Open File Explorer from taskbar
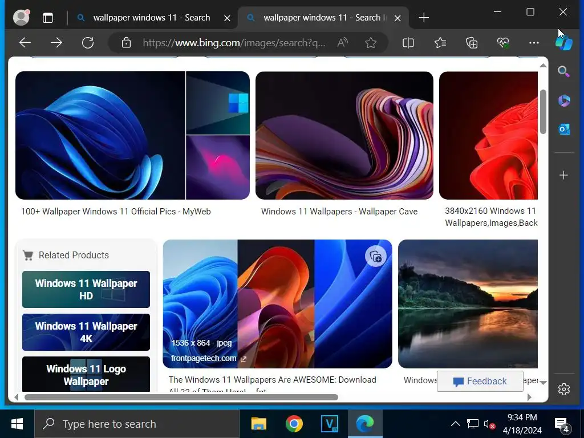584x438 pixels. [x=259, y=424]
